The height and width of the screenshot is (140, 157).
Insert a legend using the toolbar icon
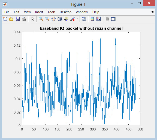pos(98,19)
